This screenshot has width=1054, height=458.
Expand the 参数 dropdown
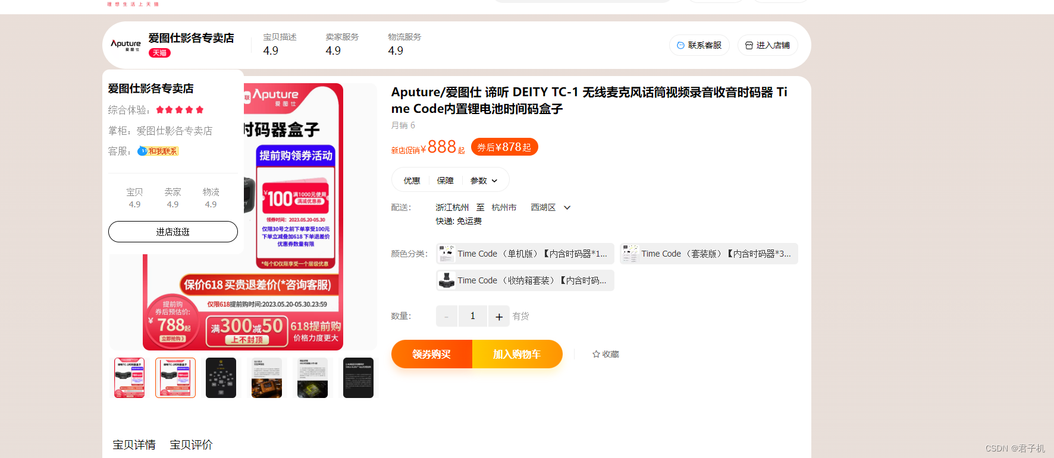pyautogui.click(x=484, y=181)
